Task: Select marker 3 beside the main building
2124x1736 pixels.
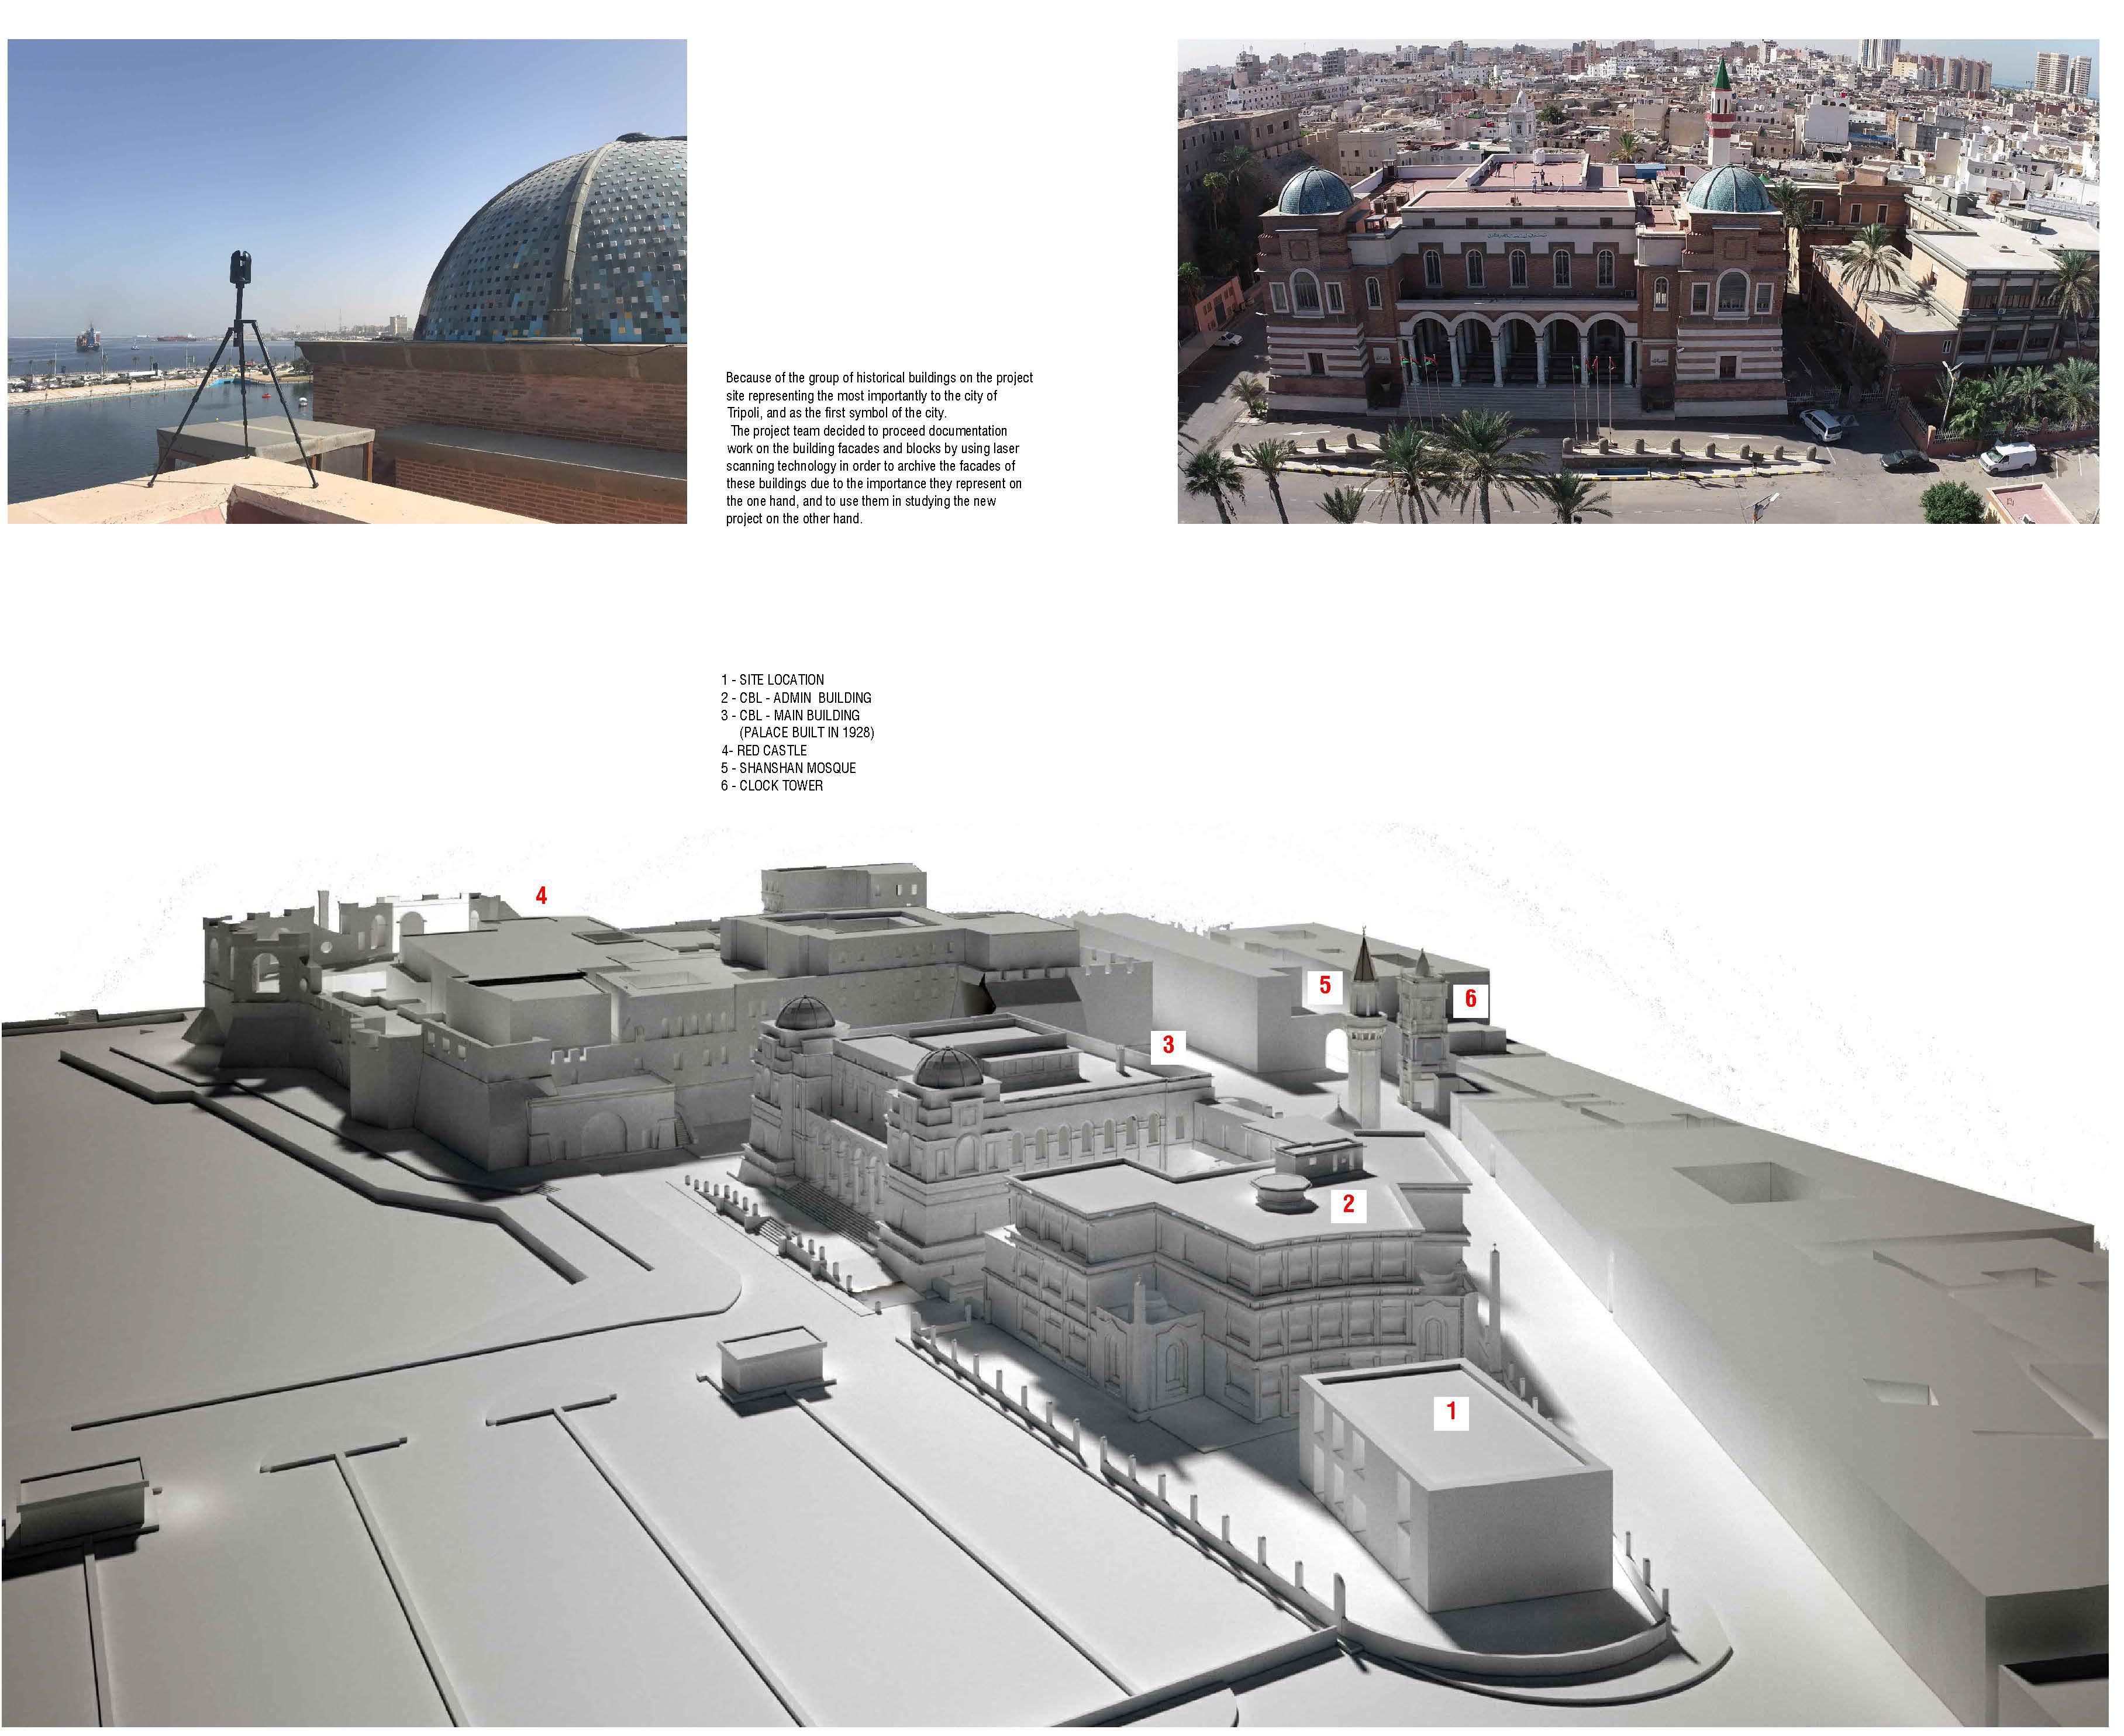Action: [1167, 1045]
